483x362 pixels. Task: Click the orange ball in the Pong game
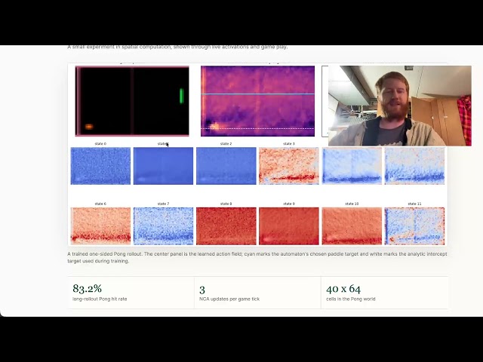89,127
